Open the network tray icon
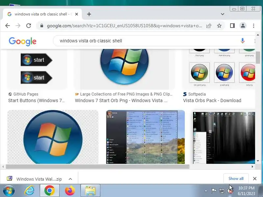Image resolution: width=263 pixels, height=197 pixels. (222, 191)
